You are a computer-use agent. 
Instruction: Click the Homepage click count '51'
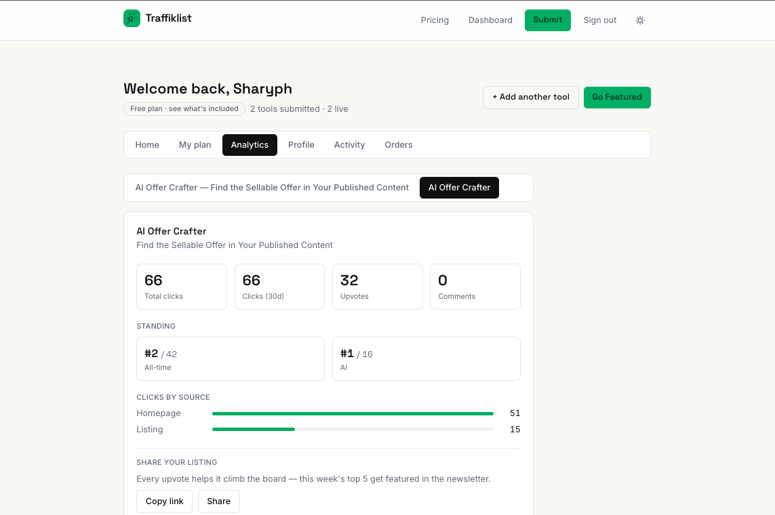pyautogui.click(x=515, y=413)
